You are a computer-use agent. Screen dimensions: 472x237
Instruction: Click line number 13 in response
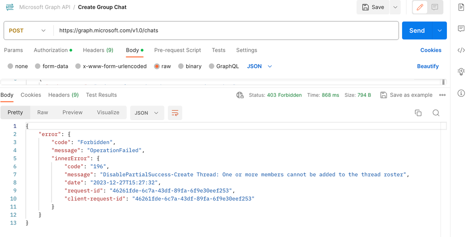(x=13, y=223)
